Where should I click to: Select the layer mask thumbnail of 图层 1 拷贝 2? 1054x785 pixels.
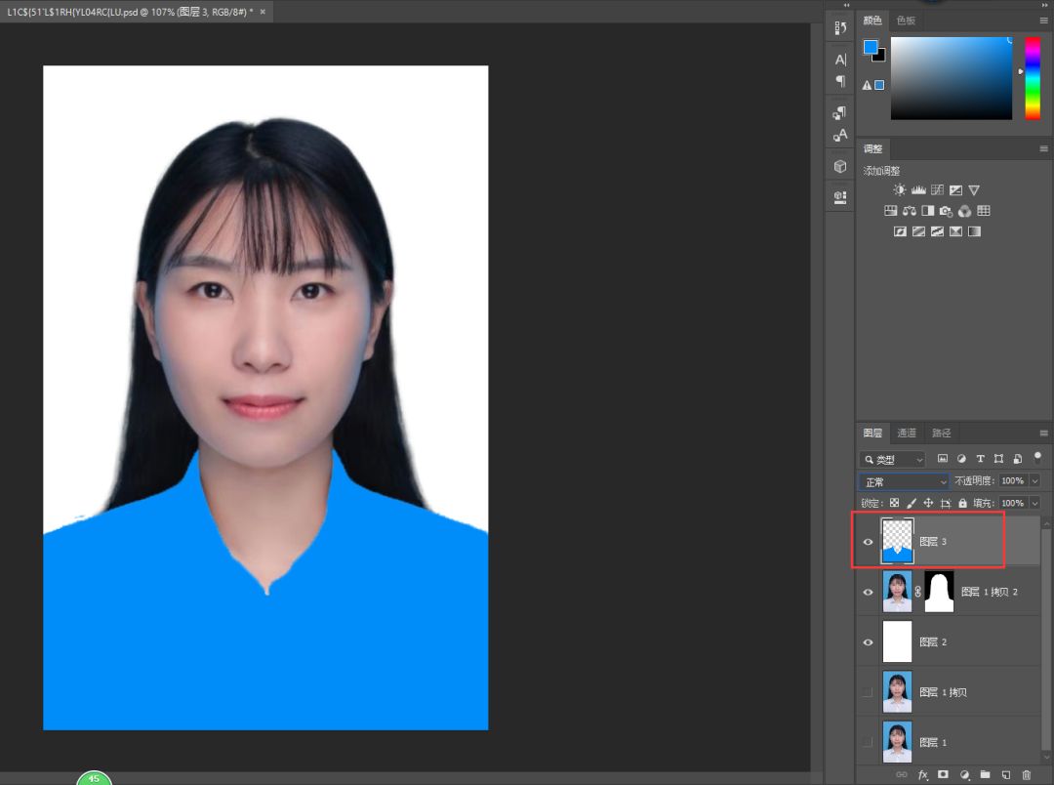[939, 592]
